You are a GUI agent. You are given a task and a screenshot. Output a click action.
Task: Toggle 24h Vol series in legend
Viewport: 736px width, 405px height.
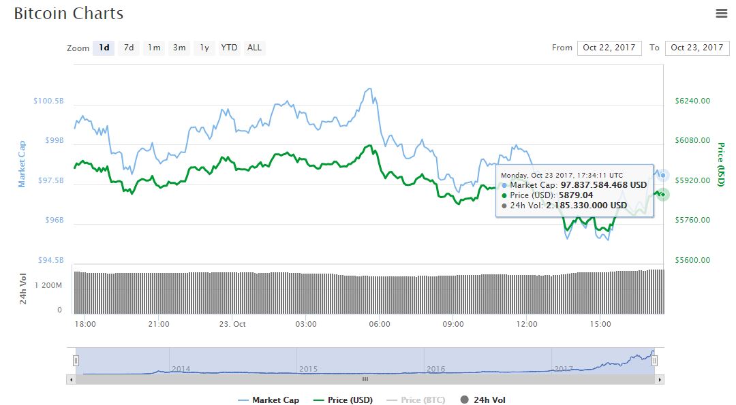pyautogui.click(x=483, y=400)
